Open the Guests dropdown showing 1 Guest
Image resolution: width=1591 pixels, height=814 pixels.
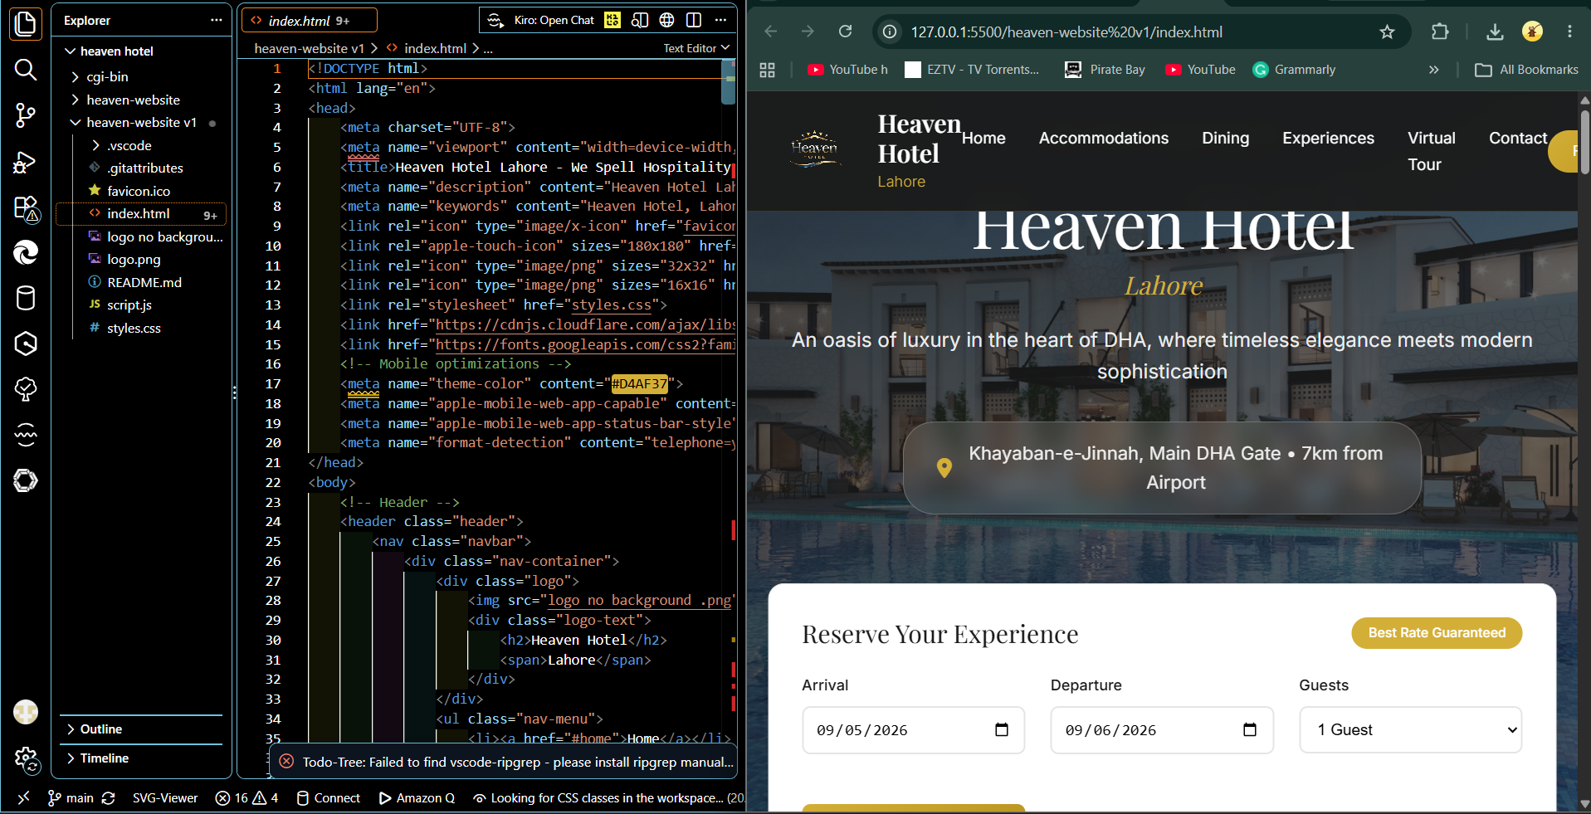click(x=1410, y=729)
